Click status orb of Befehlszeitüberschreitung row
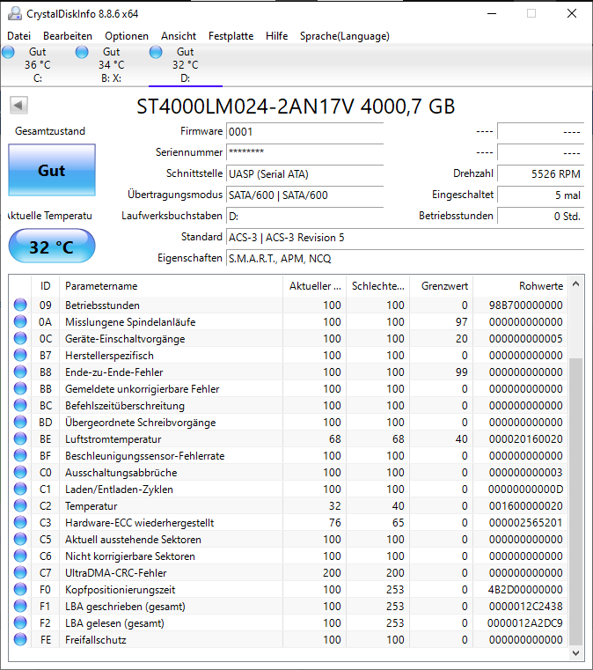This screenshot has height=670, width=593. pos(20,405)
